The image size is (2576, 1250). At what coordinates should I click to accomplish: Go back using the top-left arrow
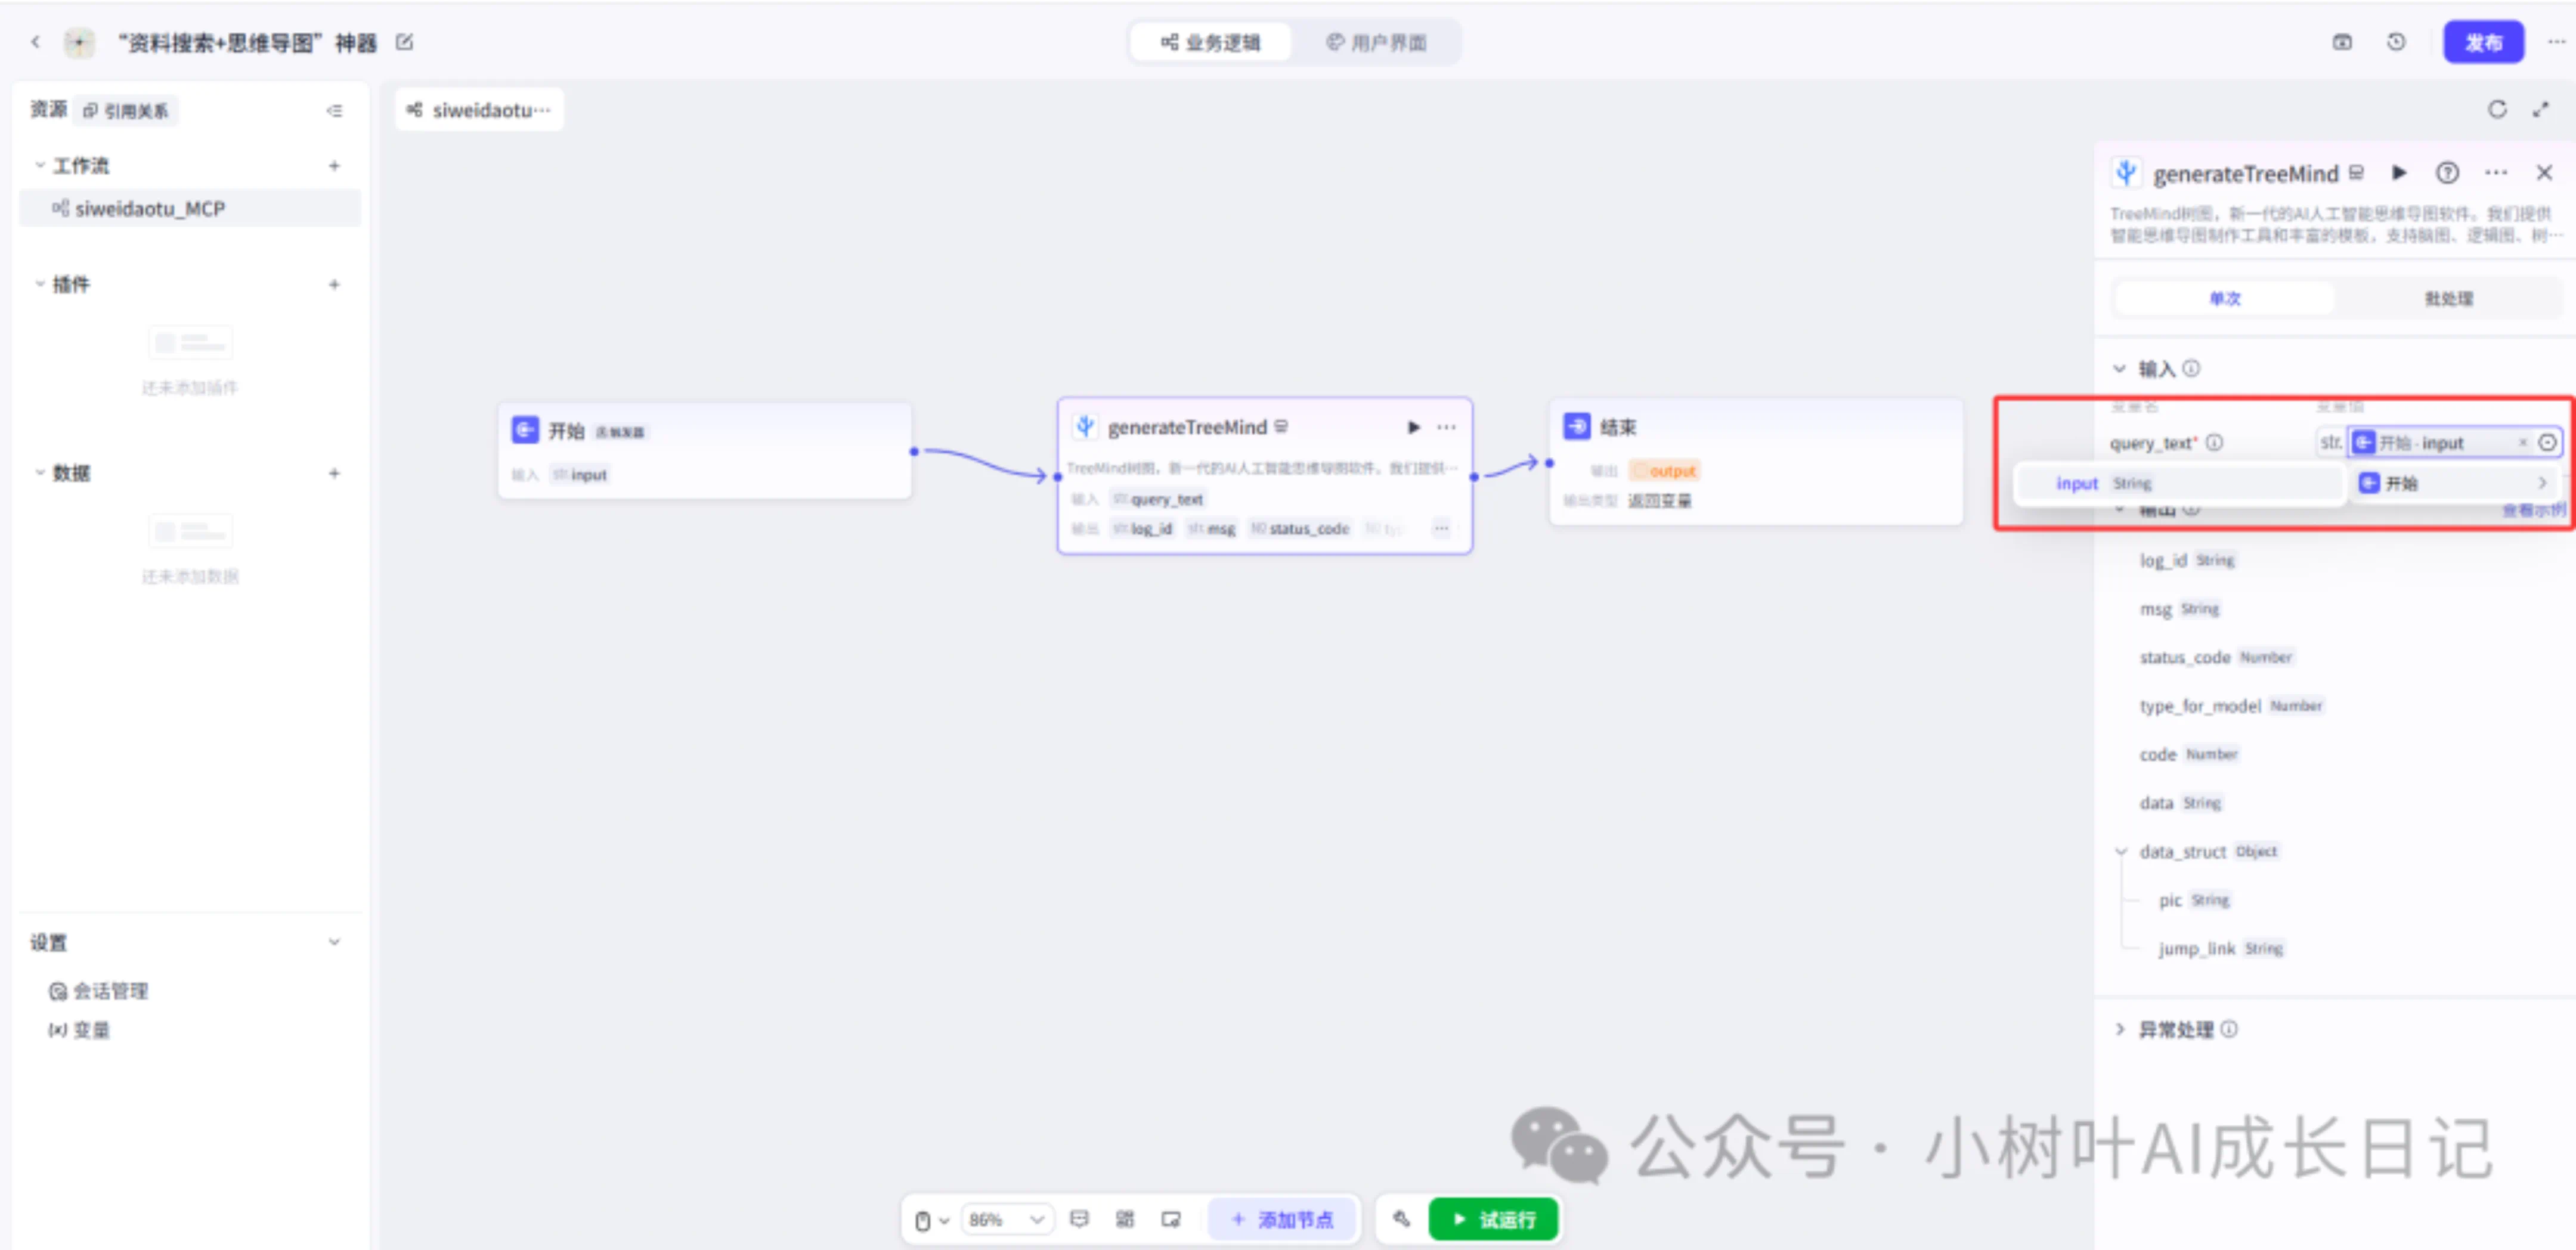(35, 42)
